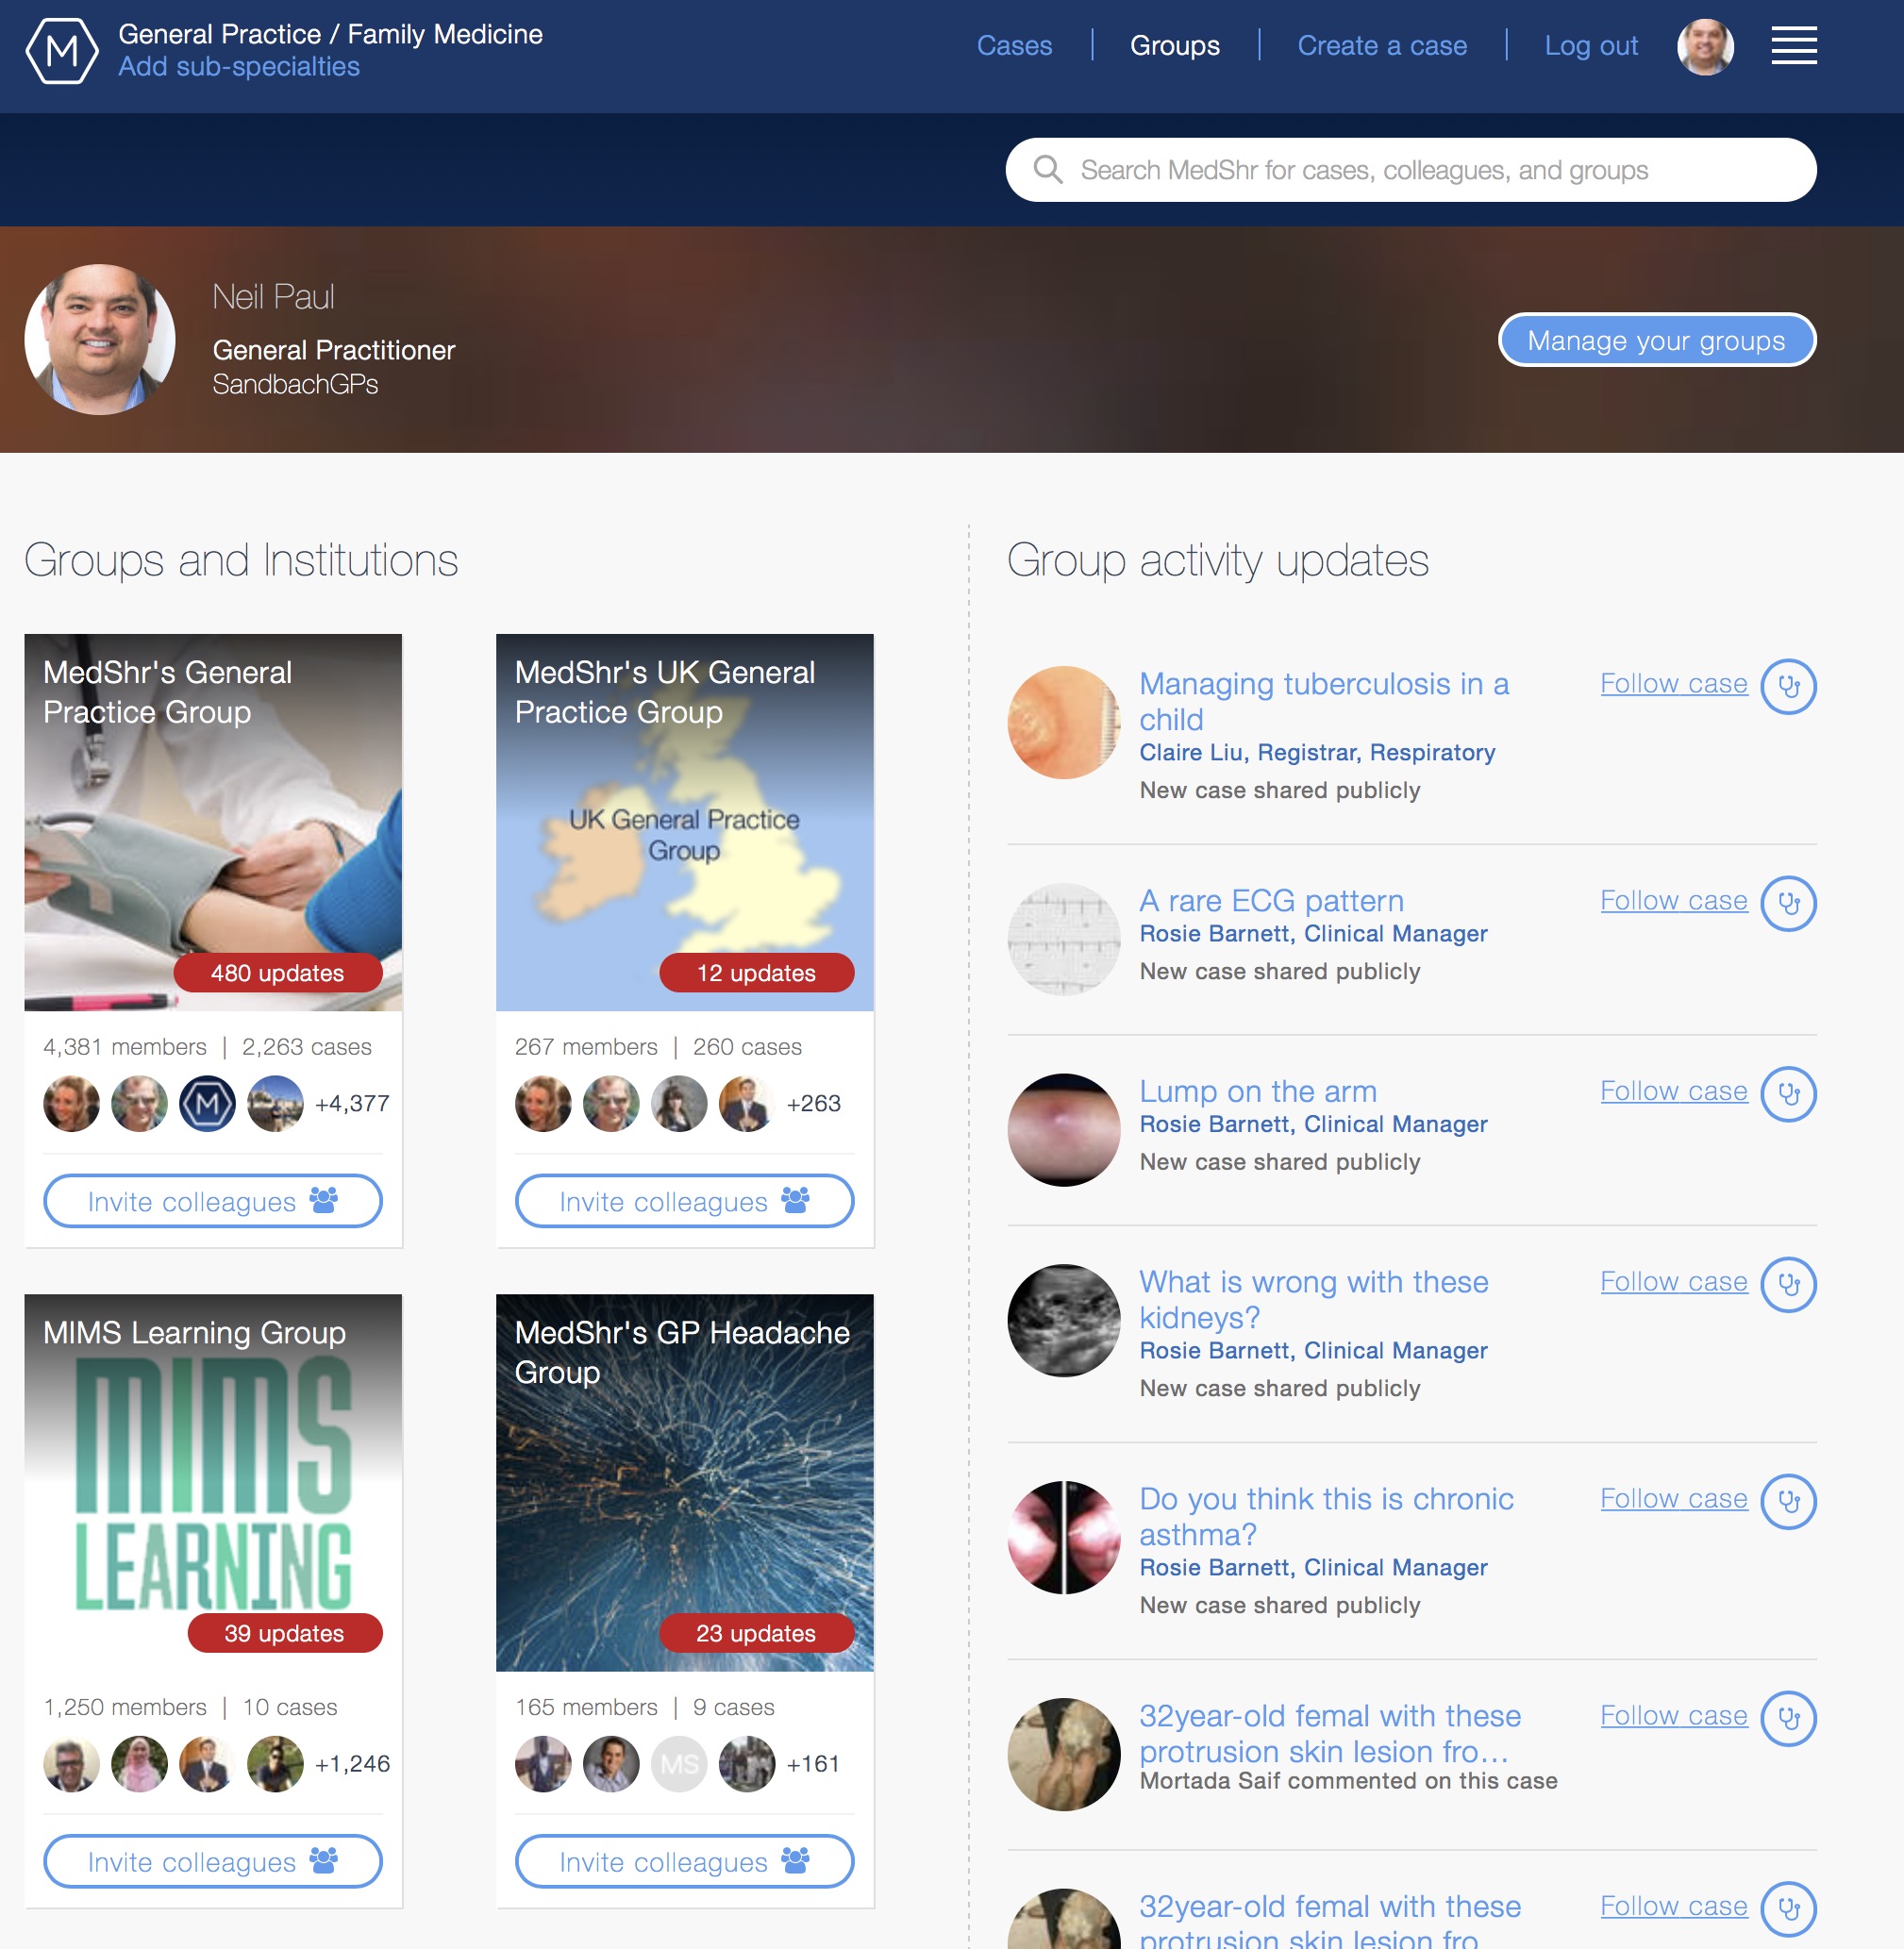Follow the Managing tuberculosis in a child case
Image resolution: width=1904 pixels, height=1949 pixels.
[1674, 684]
